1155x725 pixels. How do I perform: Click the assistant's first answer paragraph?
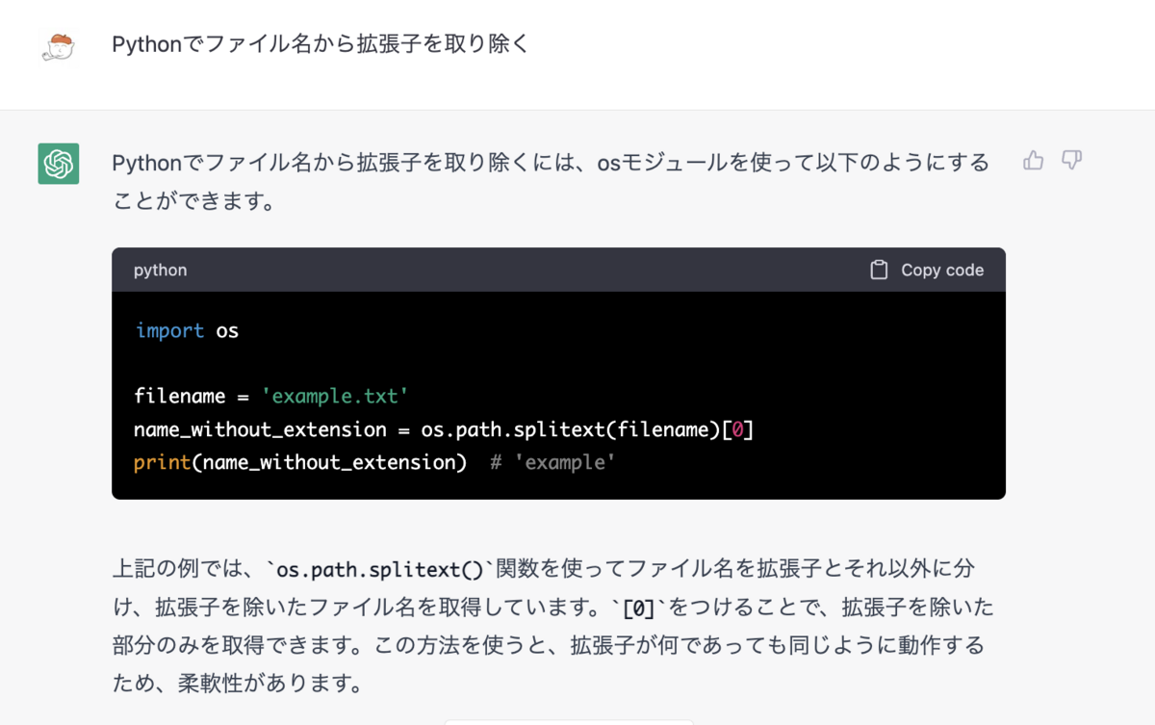point(551,182)
